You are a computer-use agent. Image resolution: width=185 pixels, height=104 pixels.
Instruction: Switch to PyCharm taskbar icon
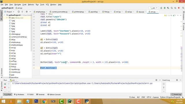(x=70, y=101)
